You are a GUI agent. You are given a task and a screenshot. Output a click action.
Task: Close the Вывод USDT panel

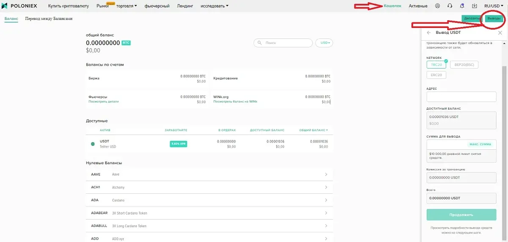click(500, 33)
